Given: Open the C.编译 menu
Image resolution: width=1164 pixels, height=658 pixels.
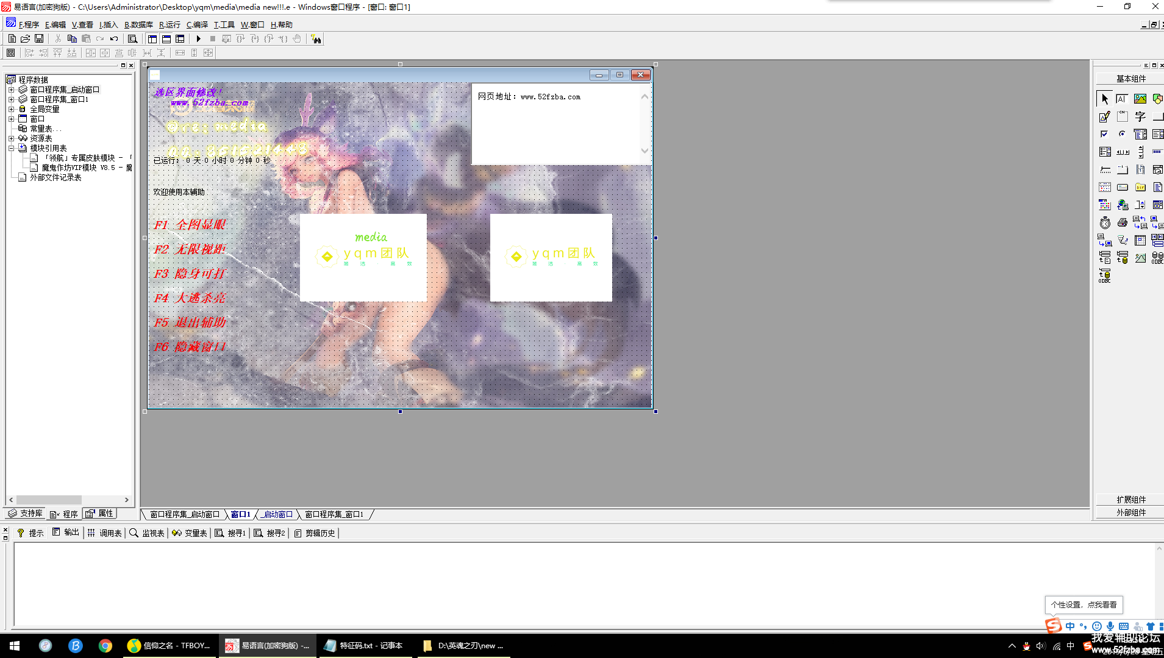Looking at the screenshot, I should tap(198, 25).
